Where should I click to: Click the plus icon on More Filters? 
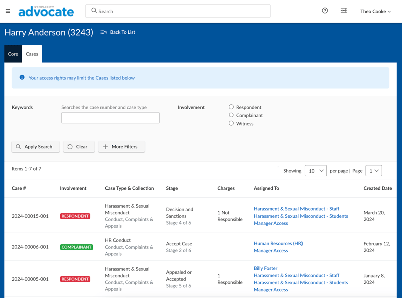(105, 146)
